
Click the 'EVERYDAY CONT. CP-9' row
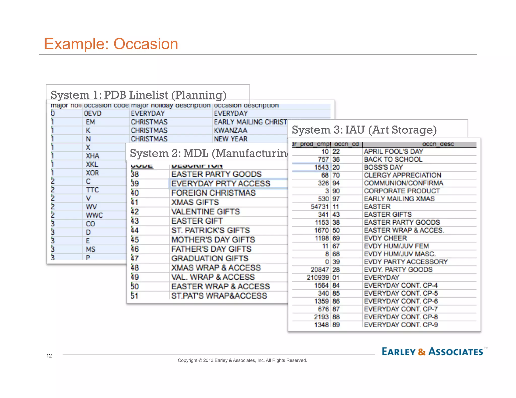(384, 325)
